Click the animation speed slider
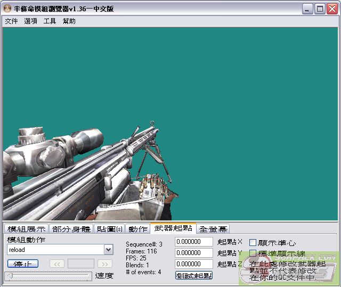Image resolution: width=341 pixels, height=287 pixels. [x=48, y=276]
